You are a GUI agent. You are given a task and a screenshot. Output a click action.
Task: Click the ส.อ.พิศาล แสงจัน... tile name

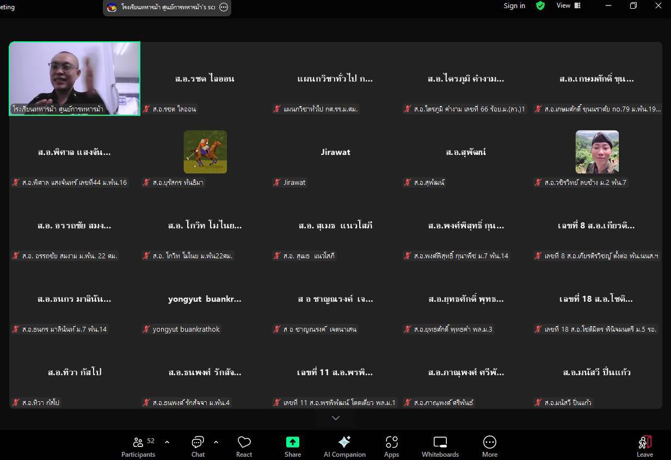coord(74,152)
